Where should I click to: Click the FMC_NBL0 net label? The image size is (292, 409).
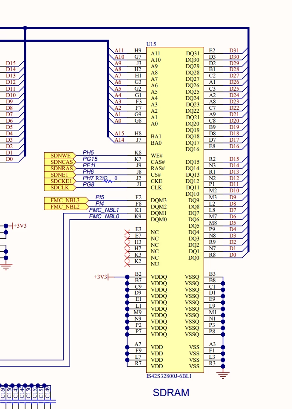[x=104, y=216]
